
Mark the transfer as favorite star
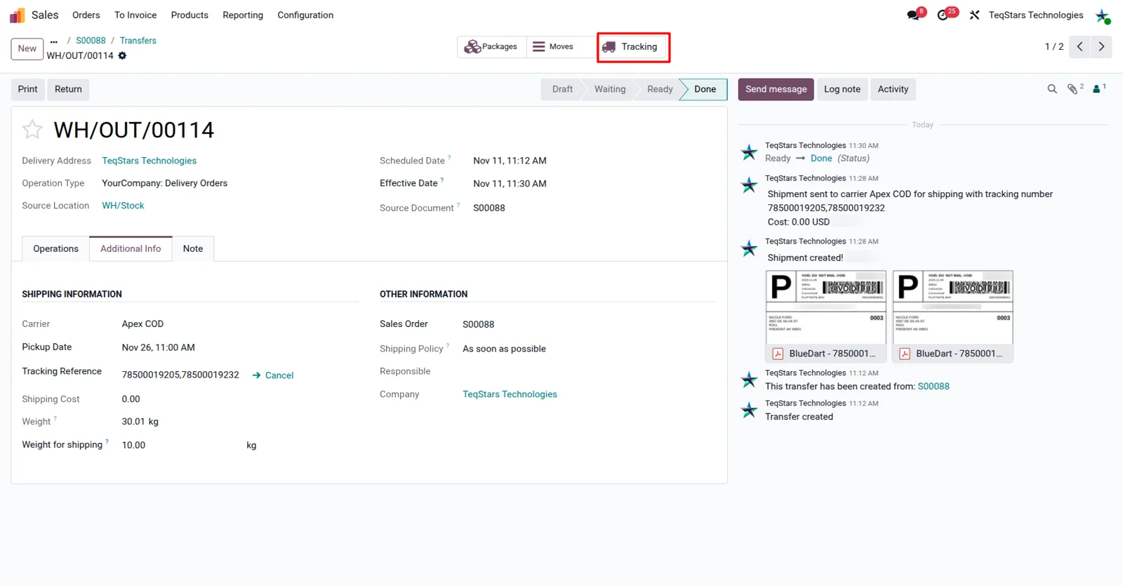tap(32, 129)
